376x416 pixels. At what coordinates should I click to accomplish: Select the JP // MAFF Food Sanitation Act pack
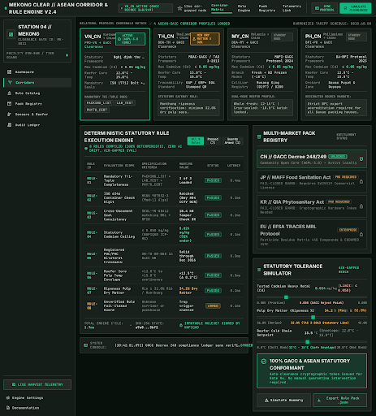click(x=312, y=181)
